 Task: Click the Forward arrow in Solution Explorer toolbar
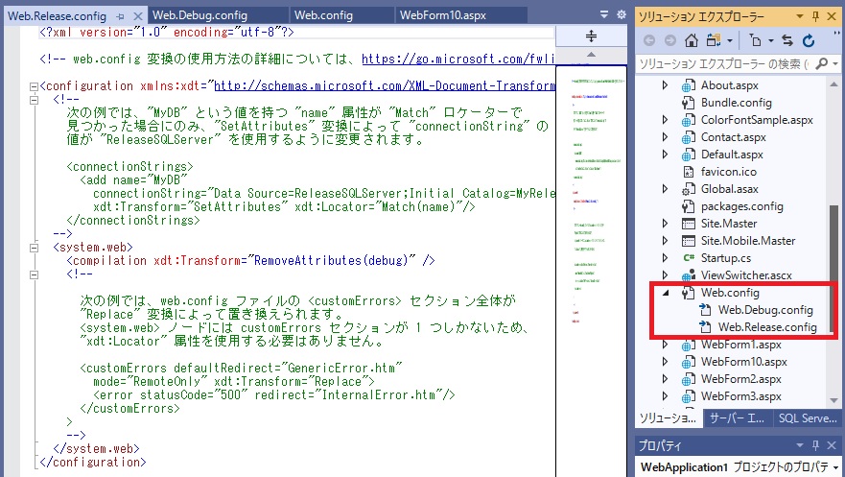point(669,40)
